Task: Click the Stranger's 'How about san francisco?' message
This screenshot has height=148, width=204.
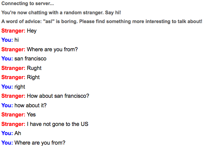Action: [x=58, y=96]
